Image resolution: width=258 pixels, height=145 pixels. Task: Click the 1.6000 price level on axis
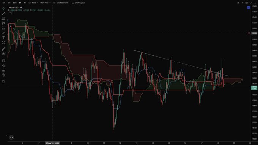[x=254, y=95]
